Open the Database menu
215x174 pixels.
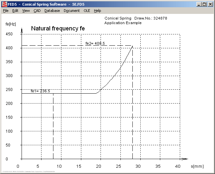point(52,11)
